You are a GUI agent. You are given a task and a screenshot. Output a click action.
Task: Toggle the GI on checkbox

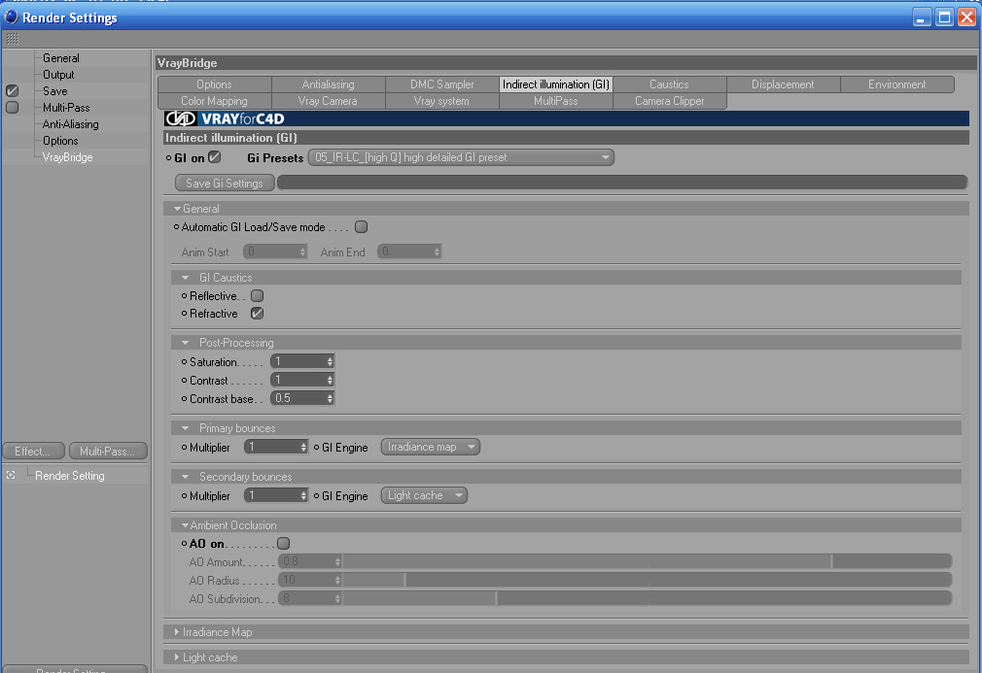click(215, 157)
